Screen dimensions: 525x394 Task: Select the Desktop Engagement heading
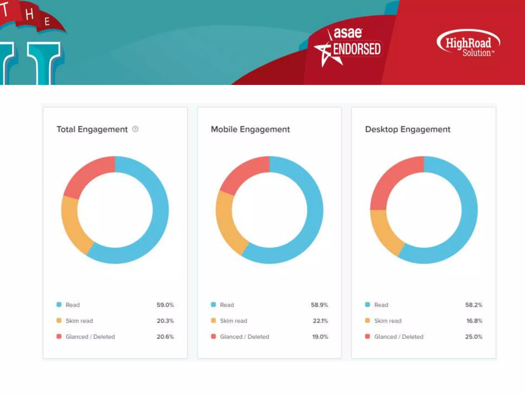pos(408,129)
